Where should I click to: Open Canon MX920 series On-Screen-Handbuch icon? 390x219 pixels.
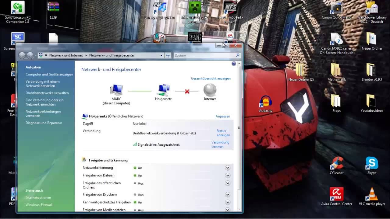pos(336,43)
